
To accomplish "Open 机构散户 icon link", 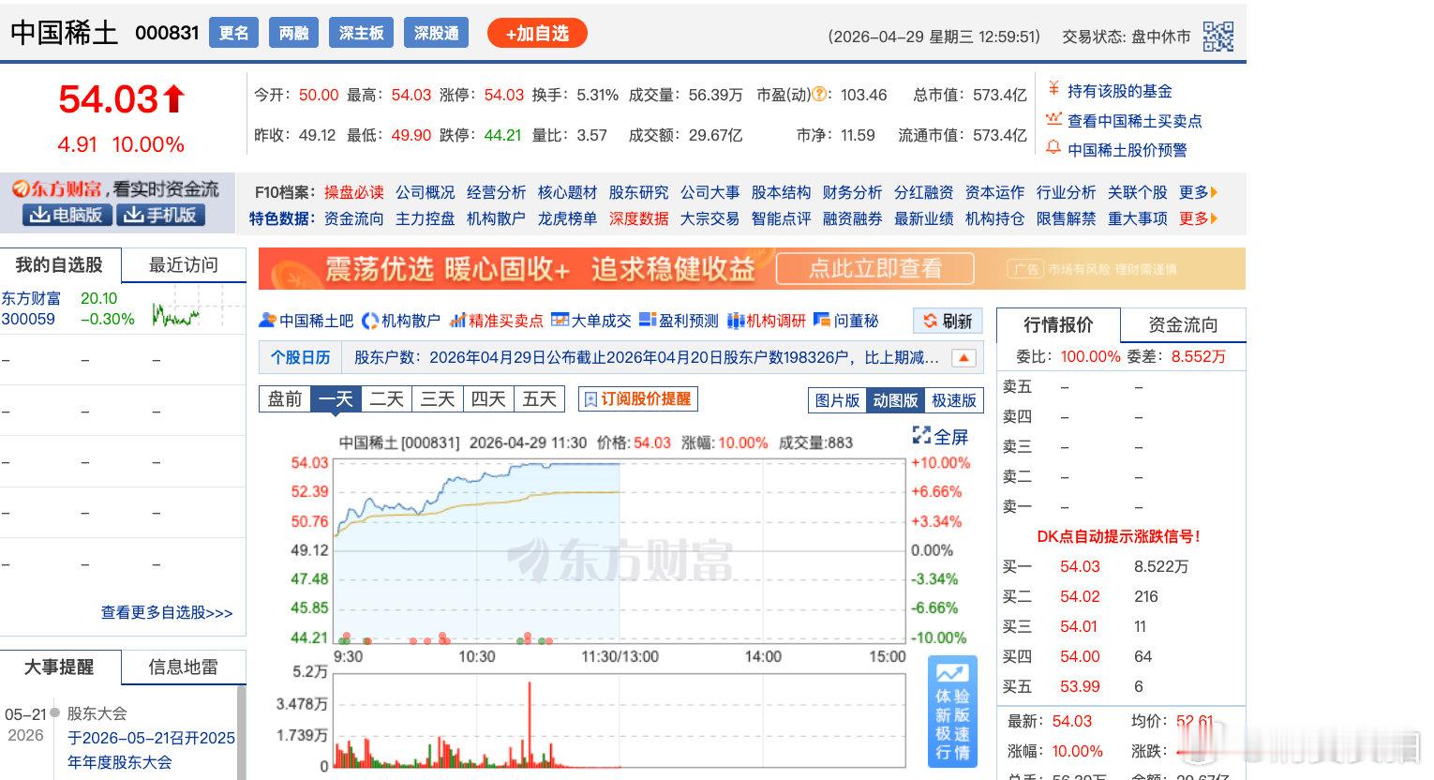I will click(370, 321).
